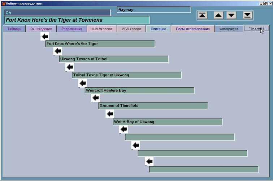
Task: Go to next record down arrow
Action: click(231, 15)
